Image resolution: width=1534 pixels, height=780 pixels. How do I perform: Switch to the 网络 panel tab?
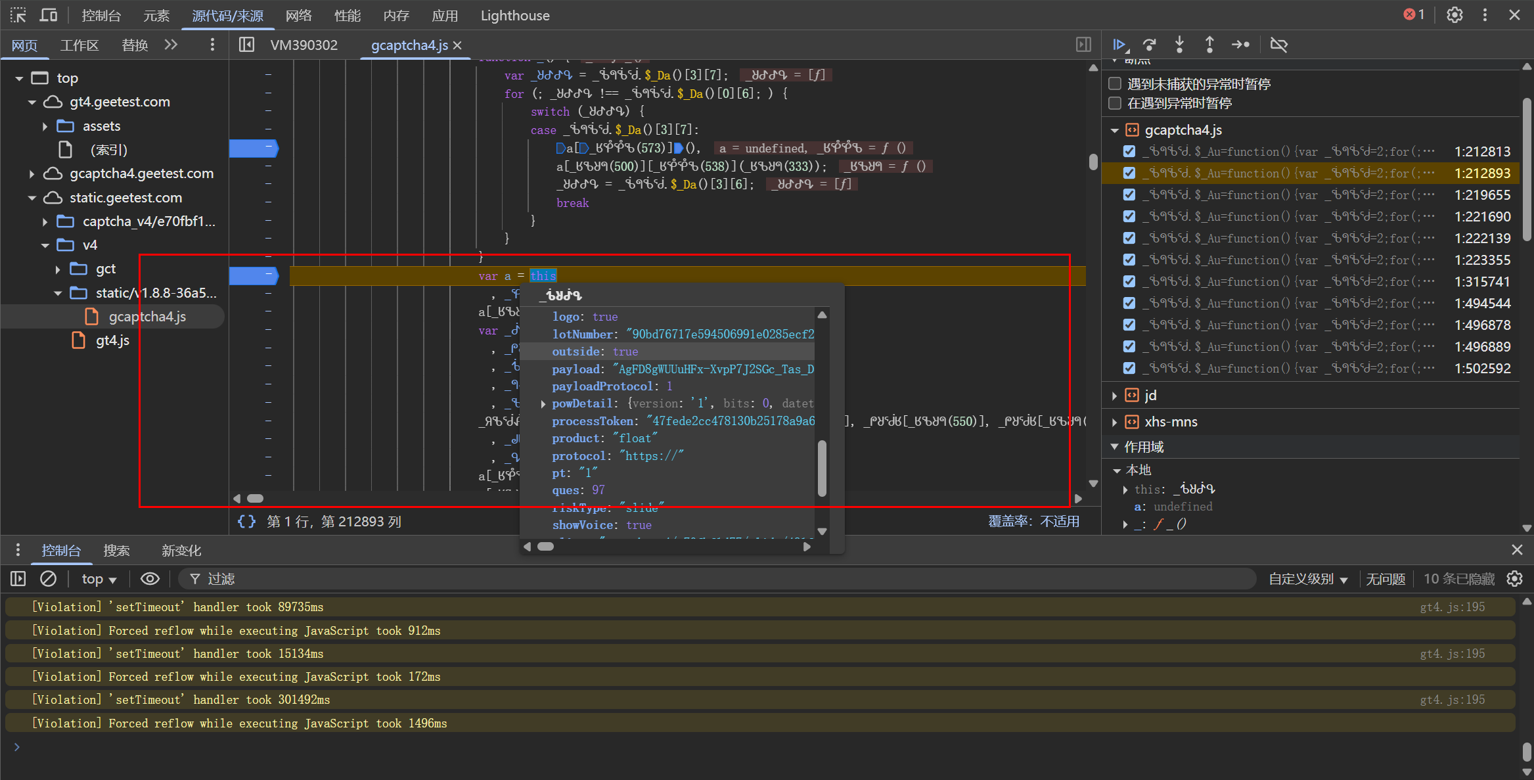pos(298,15)
